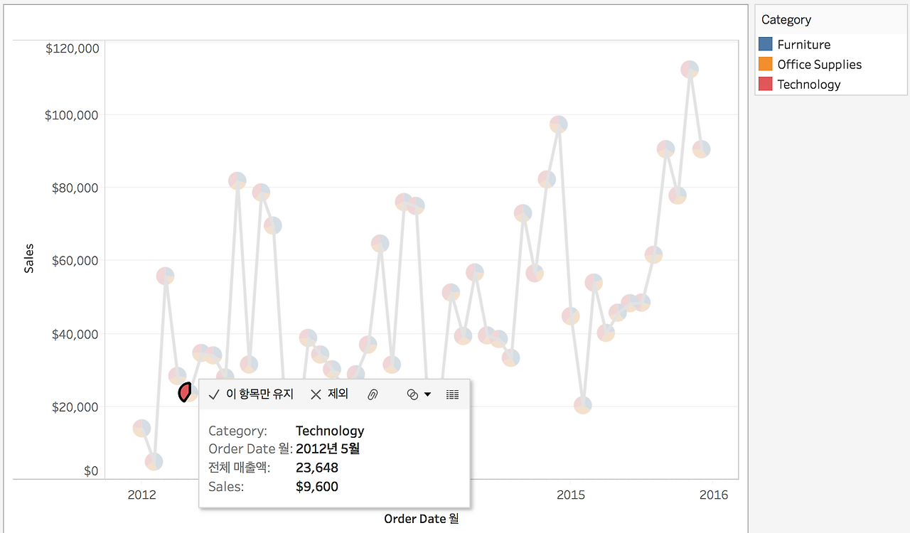Image resolution: width=910 pixels, height=533 pixels.
Task: Select the final pie marker near 2016
Action: (x=701, y=149)
